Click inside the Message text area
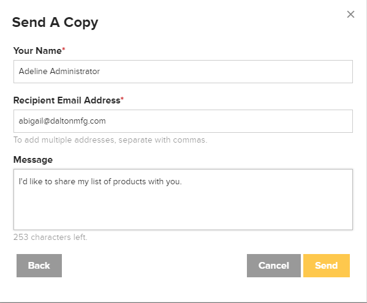 (183, 200)
